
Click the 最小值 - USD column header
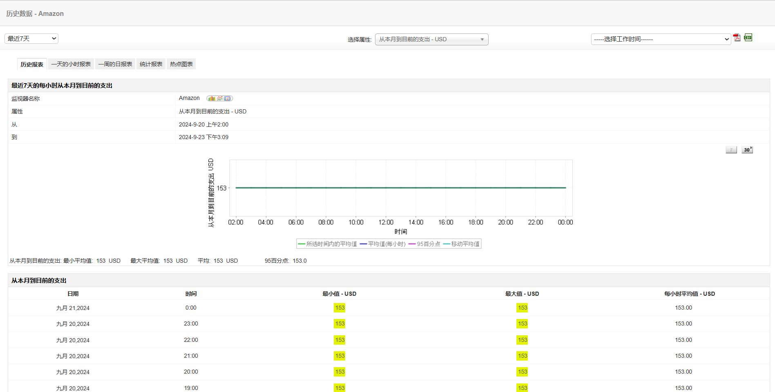tap(339, 294)
